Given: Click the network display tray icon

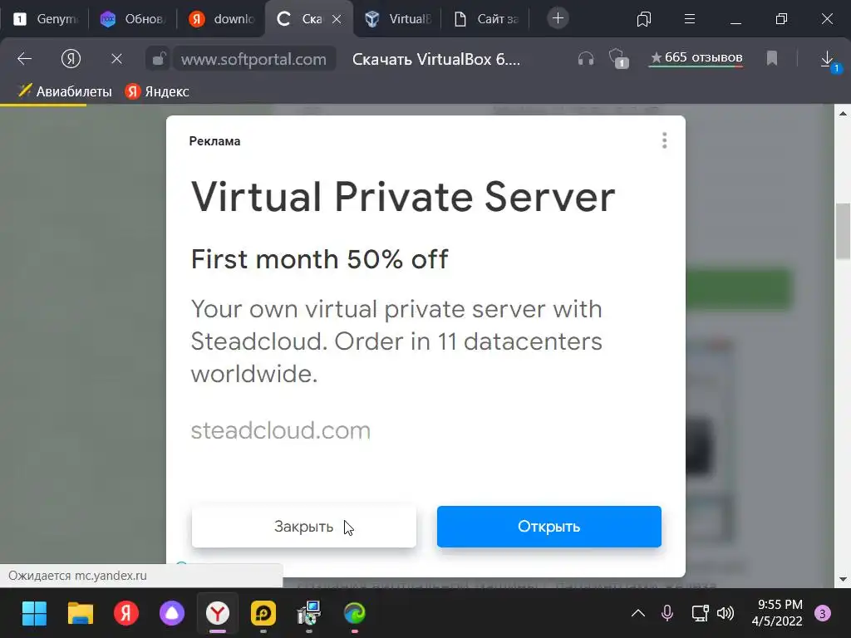Looking at the screenshot, I should click(x=700, y=614).
